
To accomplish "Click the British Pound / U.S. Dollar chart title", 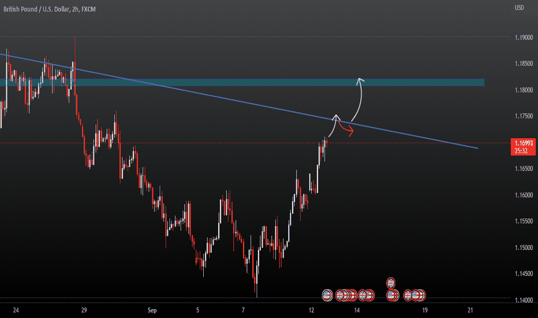I will tap(50, 9).
